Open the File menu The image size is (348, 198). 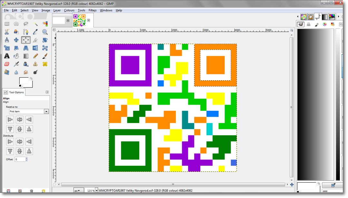click(x=6, y=10)
